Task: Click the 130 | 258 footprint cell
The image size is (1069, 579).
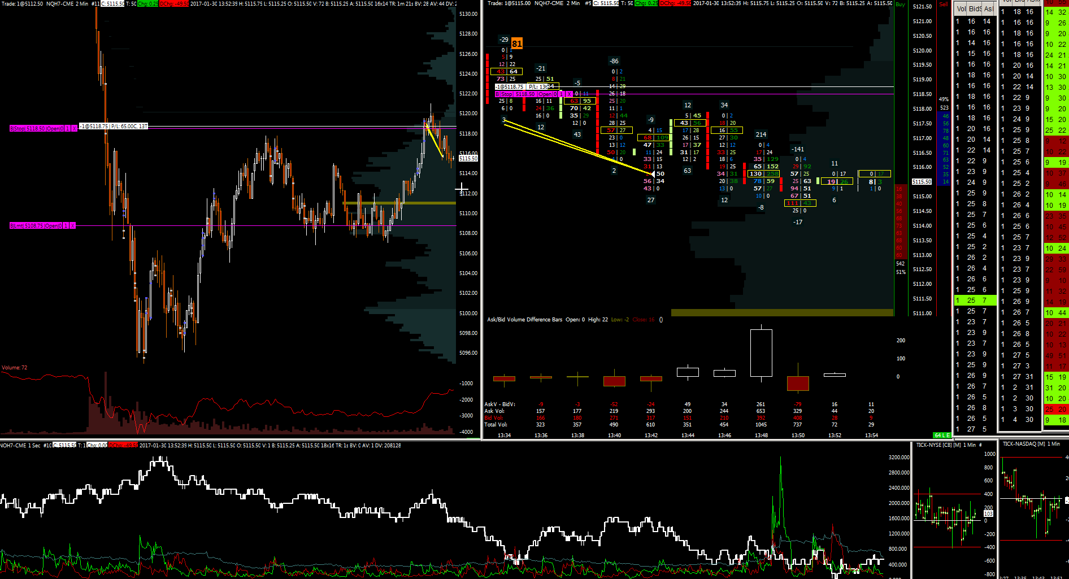Action: tap(764, 174)
